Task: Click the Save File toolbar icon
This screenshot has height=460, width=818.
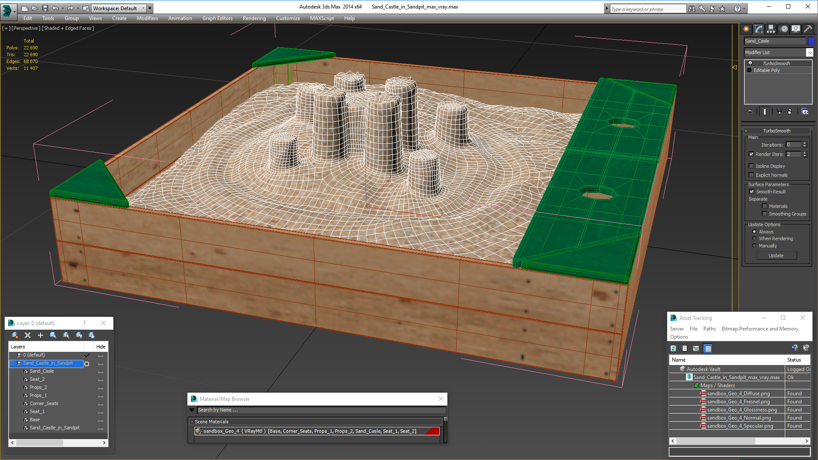Action: pos(45,8)
